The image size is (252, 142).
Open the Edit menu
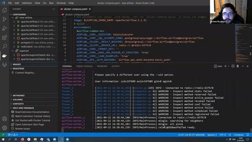pyautogui.click(x=17, y=3)
